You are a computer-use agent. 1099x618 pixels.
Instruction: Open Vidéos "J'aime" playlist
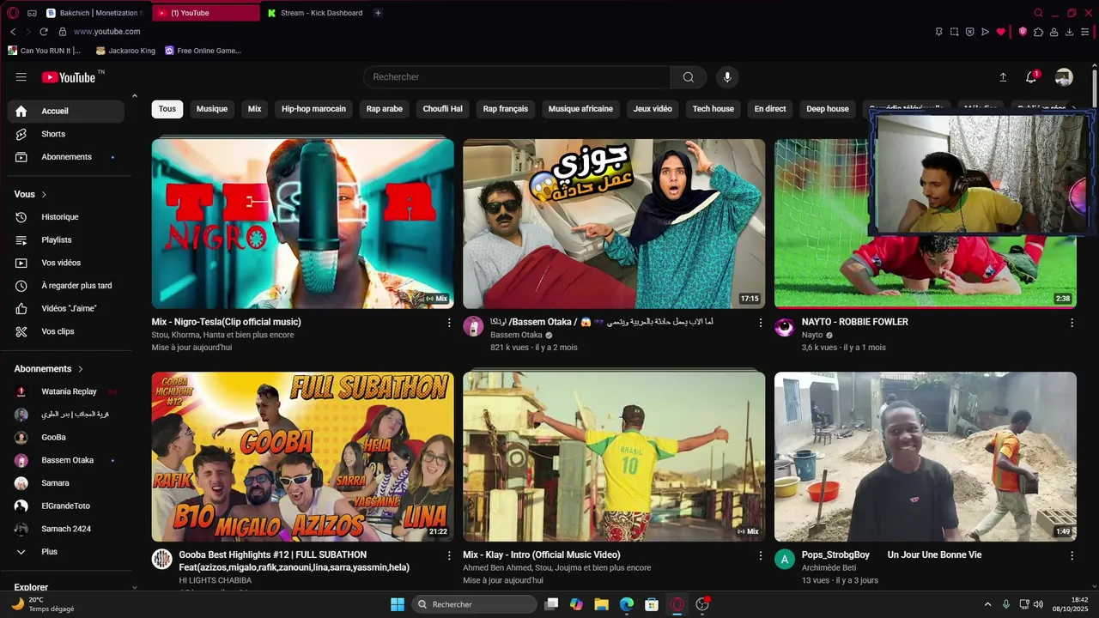click(x=65, y=308)
